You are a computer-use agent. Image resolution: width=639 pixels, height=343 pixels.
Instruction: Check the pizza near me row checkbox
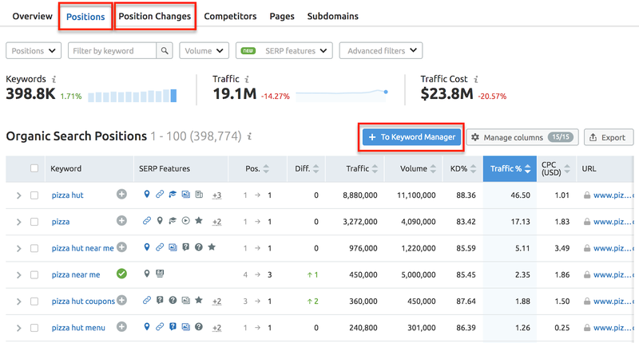34,275
